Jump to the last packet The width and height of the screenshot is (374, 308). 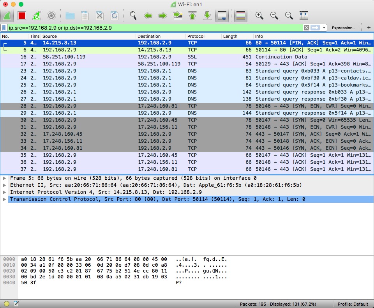(x=207, y=16)
